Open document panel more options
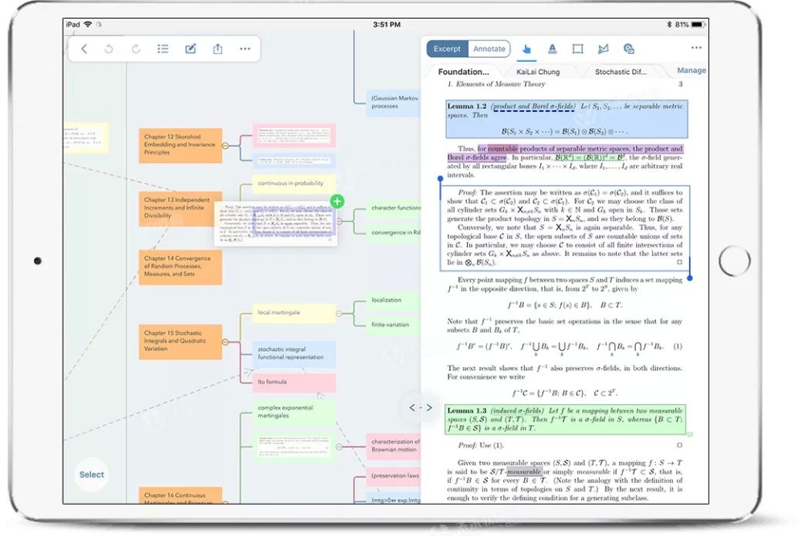The image size is (805, 536). (696, 47)
